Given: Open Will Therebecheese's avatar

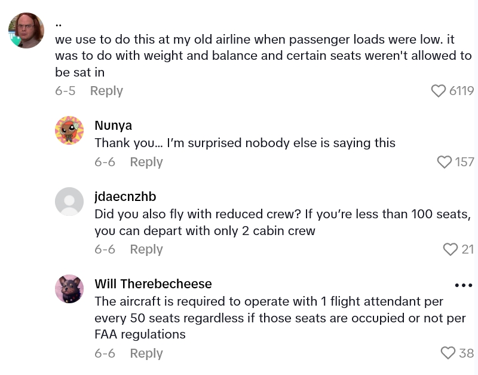Looking at the screenshot, I should pos(69,289).
